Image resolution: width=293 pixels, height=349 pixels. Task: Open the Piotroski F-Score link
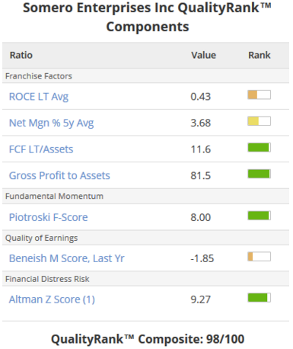pyautogui.click(x=48, y=217)
